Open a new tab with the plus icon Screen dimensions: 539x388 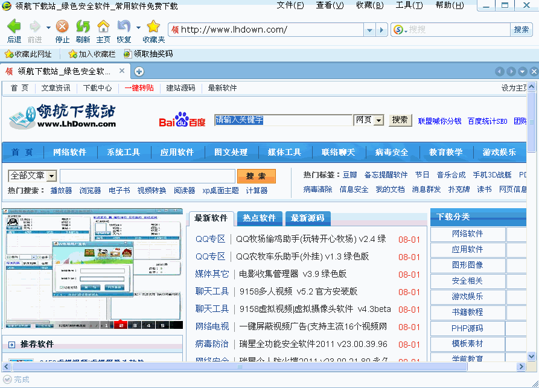coord(139,71)
